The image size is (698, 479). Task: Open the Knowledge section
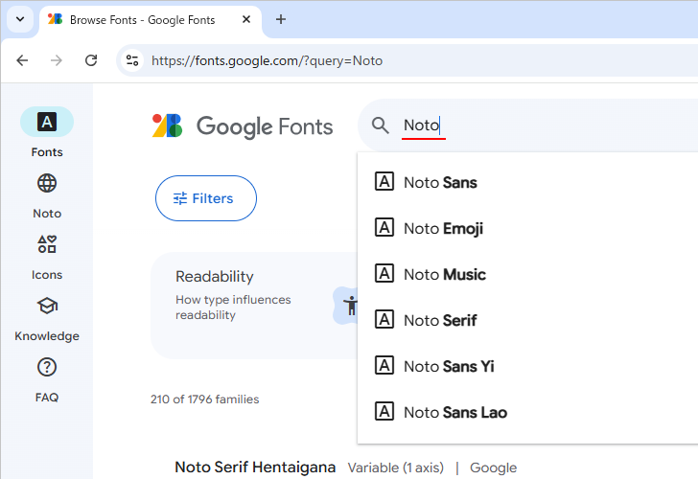point(46,307)
